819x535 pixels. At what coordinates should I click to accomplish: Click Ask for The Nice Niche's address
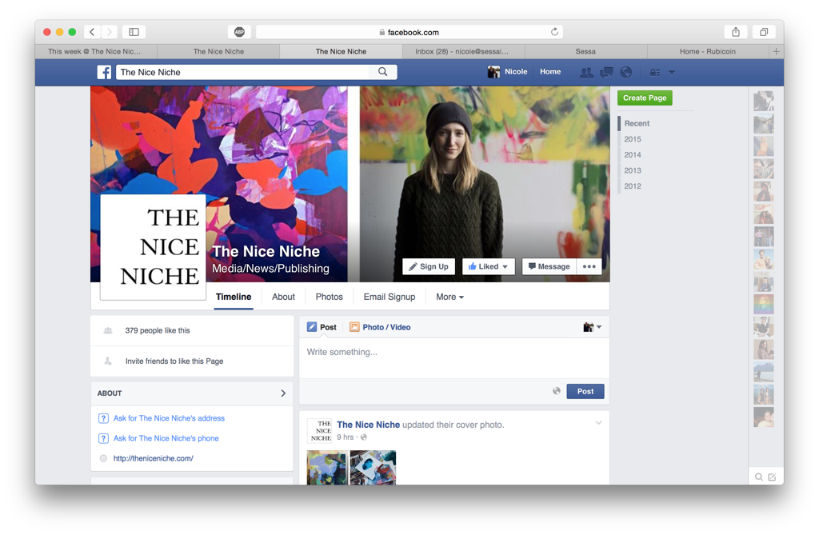pyautogui.click(x=169, y=418)
